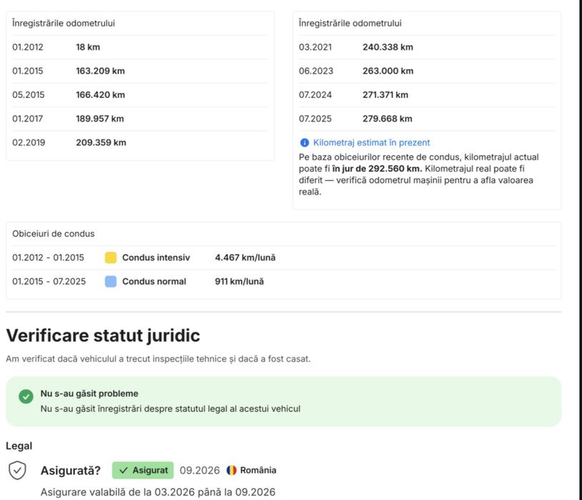Click the Verificare statut juridic heading
This screenshot has width=582, height=500.
click(x=103, y=335)
